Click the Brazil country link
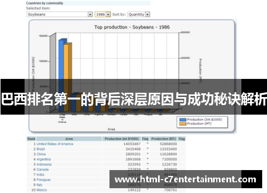Screen dimensions: 267x193 point(41,149)
